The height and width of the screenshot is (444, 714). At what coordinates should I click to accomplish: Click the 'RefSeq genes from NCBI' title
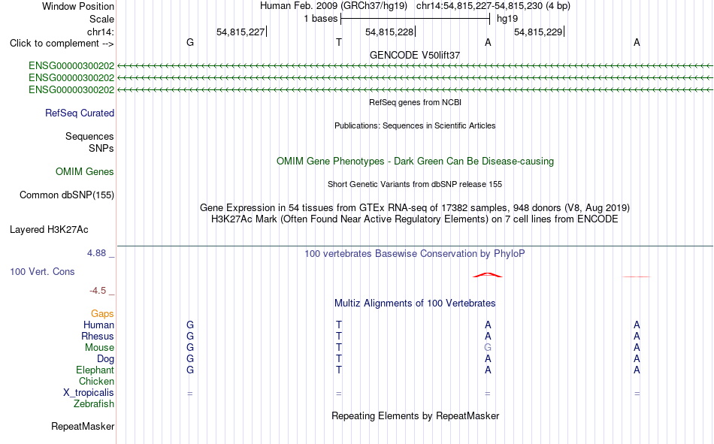coord(415,102)
